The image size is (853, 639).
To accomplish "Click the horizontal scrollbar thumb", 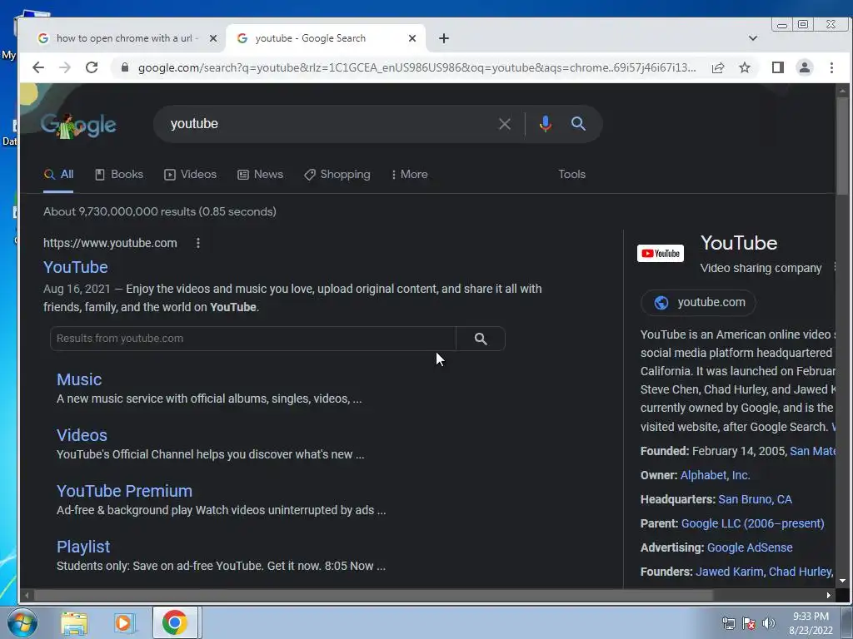I will [374, 595].
